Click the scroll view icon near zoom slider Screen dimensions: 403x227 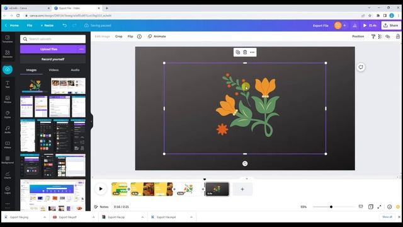[361, 206]
